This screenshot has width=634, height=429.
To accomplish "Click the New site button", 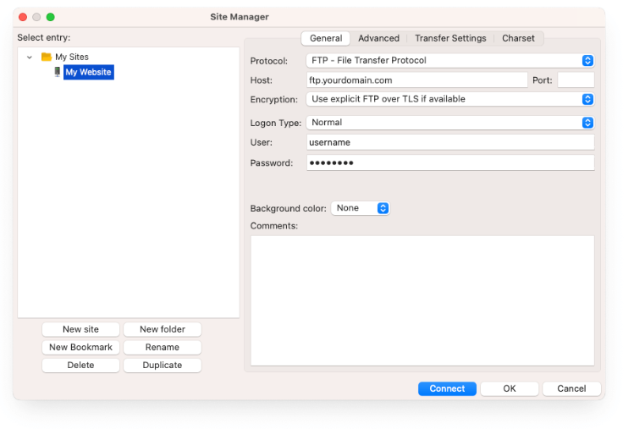I will pos(80,329).
